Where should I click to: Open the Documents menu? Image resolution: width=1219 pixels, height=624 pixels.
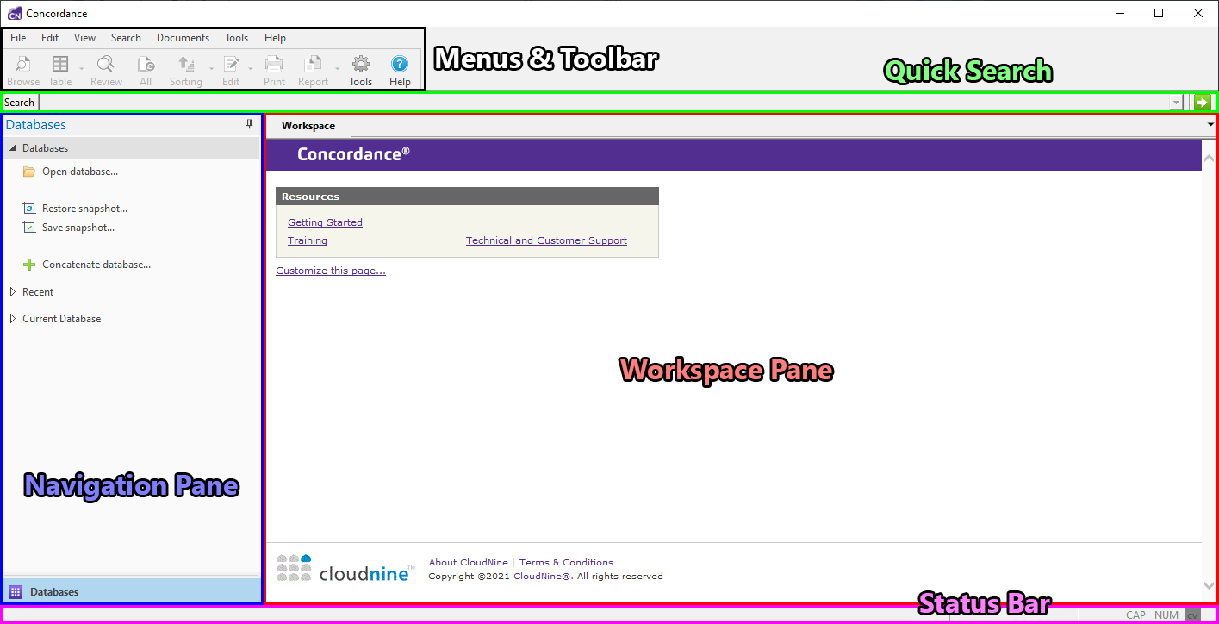183,38
